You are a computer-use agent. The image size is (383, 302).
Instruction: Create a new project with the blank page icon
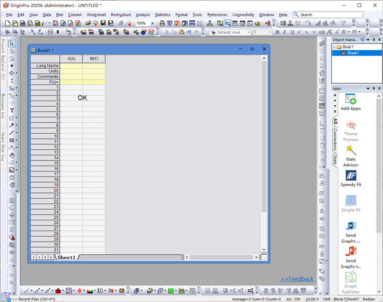click(8, 24)
